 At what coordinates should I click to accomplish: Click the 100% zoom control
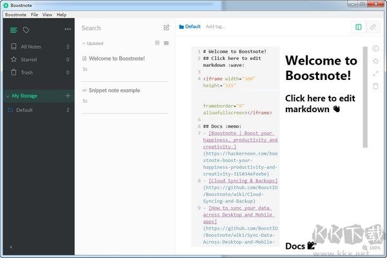[374, 248]
